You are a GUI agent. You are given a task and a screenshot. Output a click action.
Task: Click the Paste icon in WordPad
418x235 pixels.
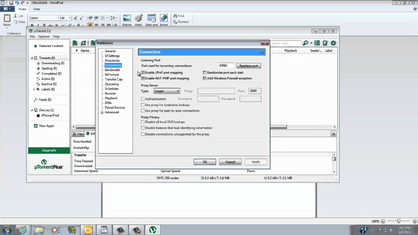point(7,19)
